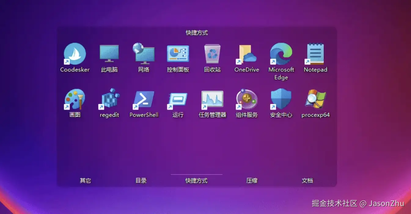Click the 快捷方式 title at panel top
The width and height of the screenshot is (411, 214).
pyautogui.click(x=197, y=33)
